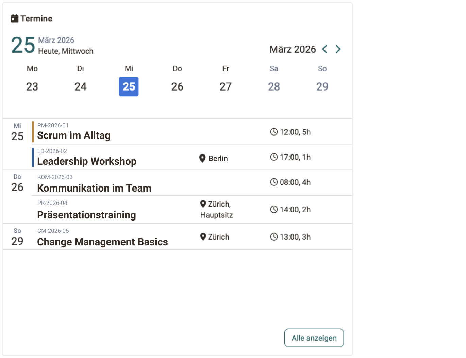This screenshot has width=466, height=358.
Task: Click the clock icon showing 13:00, 3h
Action: click(274, 237)
